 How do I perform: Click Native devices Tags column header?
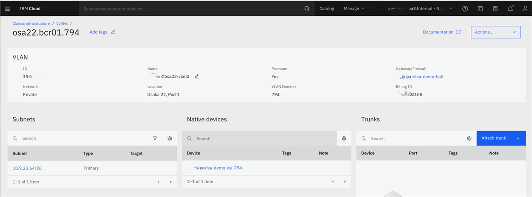point(286,153)
